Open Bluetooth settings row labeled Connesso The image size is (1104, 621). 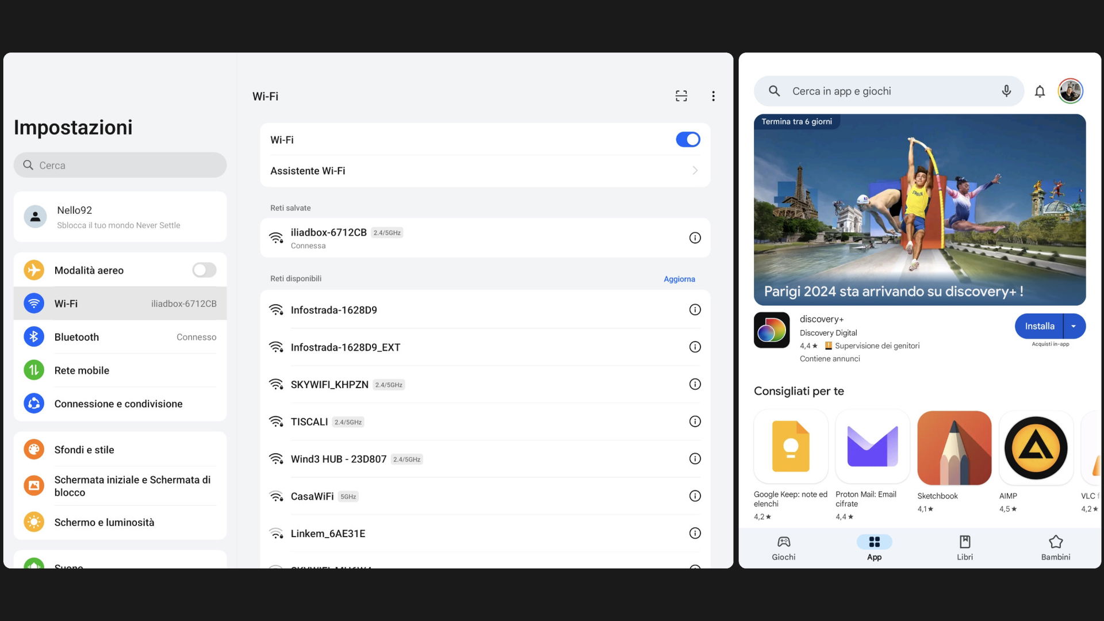[120, 337]
